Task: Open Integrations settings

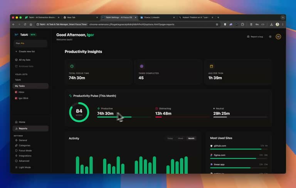Action: click(x=23, y=156)
